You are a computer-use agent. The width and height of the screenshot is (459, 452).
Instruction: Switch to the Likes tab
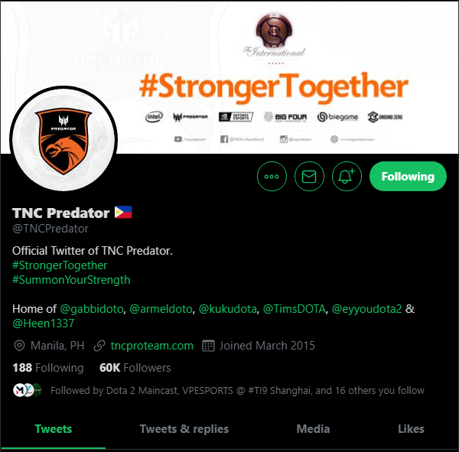(411, 429)
